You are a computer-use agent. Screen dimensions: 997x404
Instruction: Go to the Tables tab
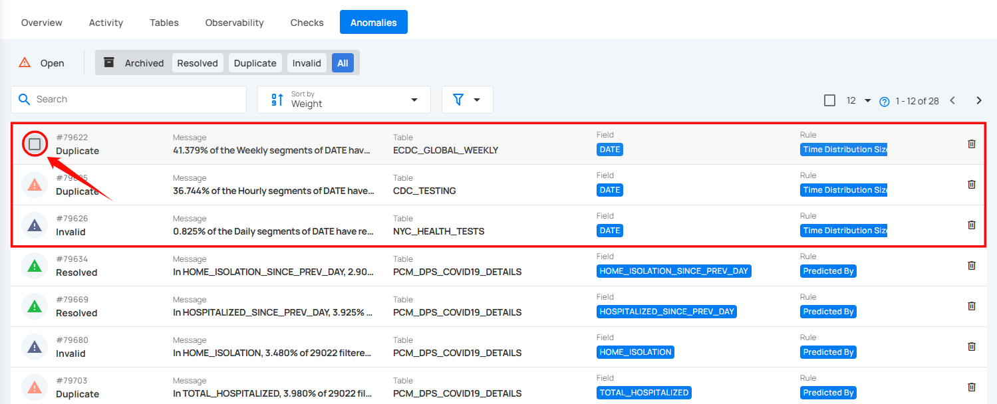pyautogui.click(x=164, y=23)
